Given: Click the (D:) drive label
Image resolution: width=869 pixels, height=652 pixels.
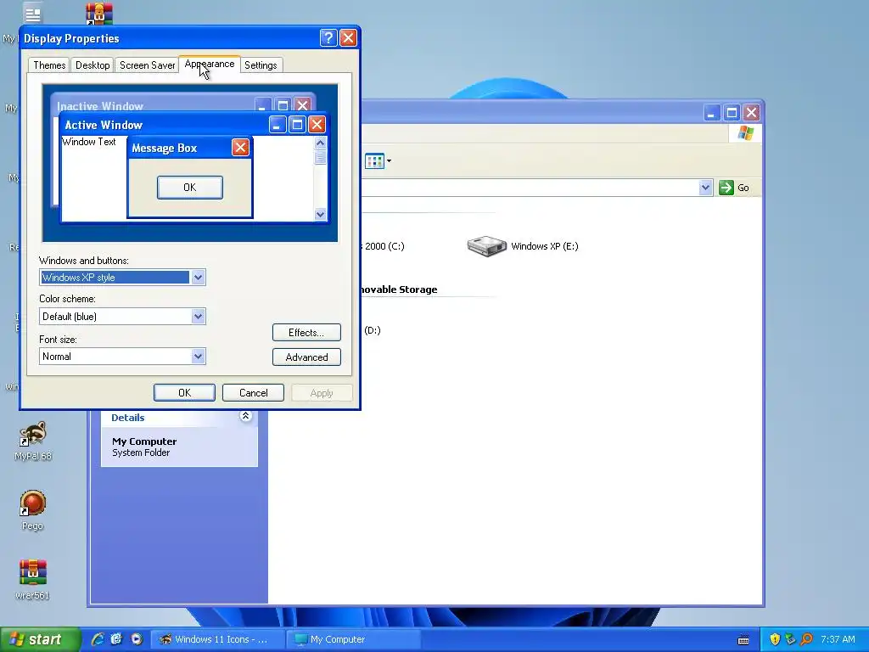Looking at the screenshot, I should (x=373, y=330).
